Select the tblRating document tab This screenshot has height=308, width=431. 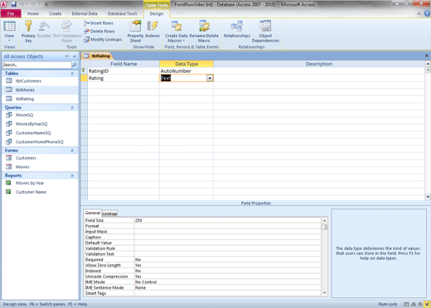click(97, 56)
